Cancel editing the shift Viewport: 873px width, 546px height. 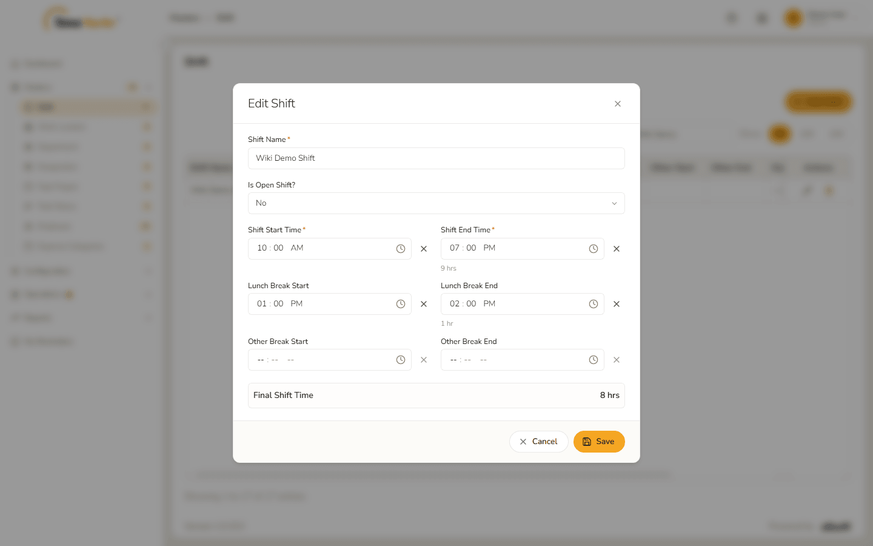(x=538, y=442)
